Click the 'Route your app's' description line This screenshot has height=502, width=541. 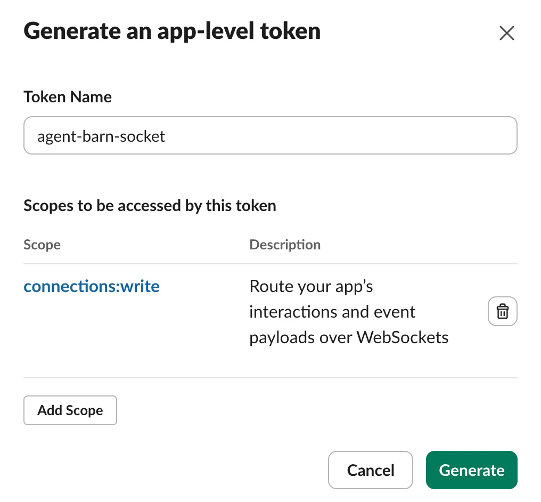[x=311, y=286]
